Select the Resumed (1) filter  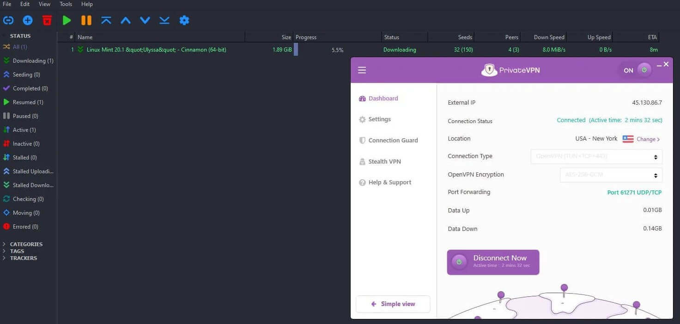pos(23,102)
